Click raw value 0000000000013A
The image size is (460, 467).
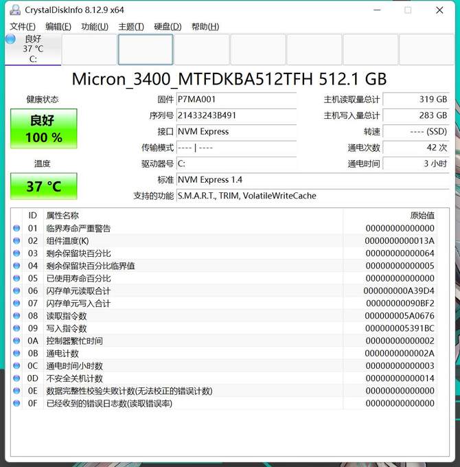point(400,240)
